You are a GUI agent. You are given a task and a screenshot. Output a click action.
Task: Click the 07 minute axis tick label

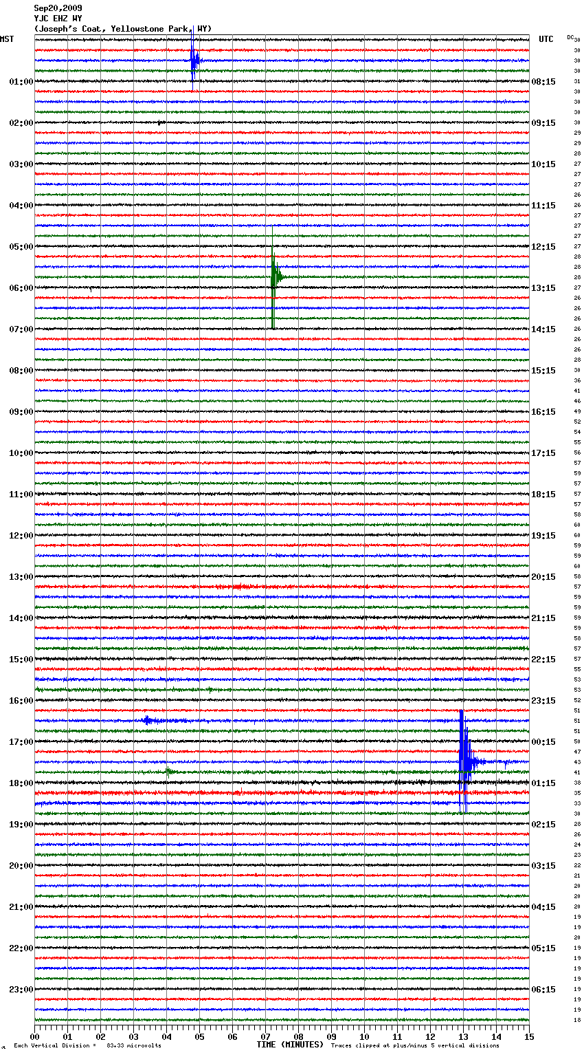(x=265, y=1036)
